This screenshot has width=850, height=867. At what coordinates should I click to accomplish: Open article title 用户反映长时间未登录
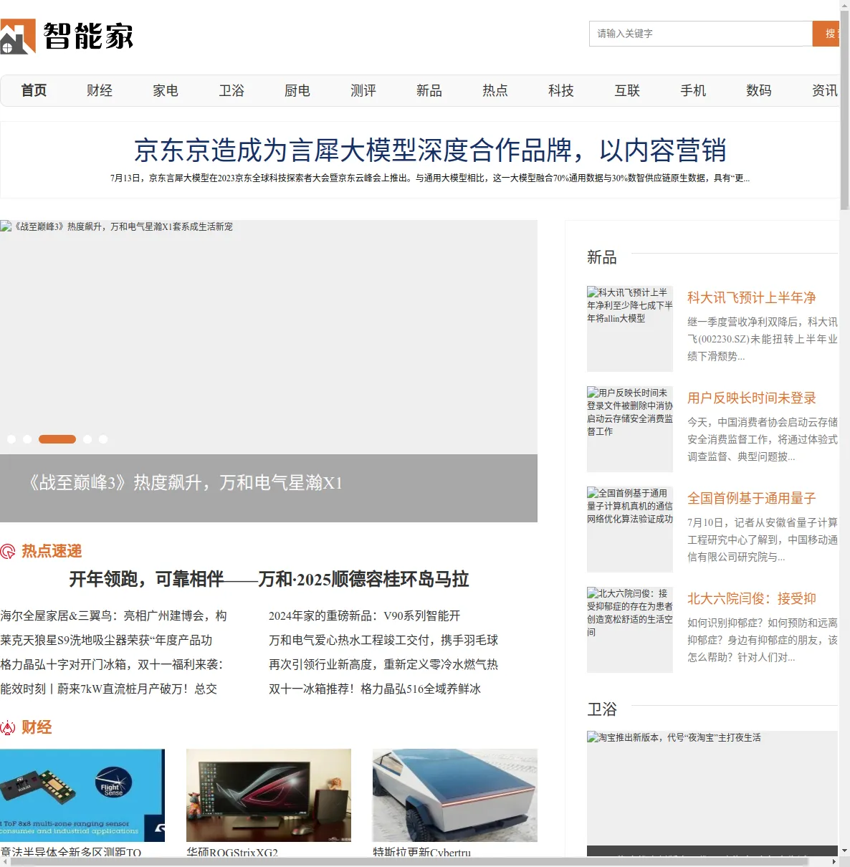click(x=752, y=398)
